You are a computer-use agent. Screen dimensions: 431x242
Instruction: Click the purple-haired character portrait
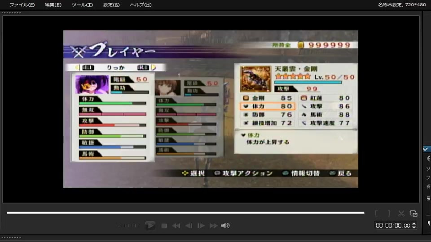(x=92, y=85)
